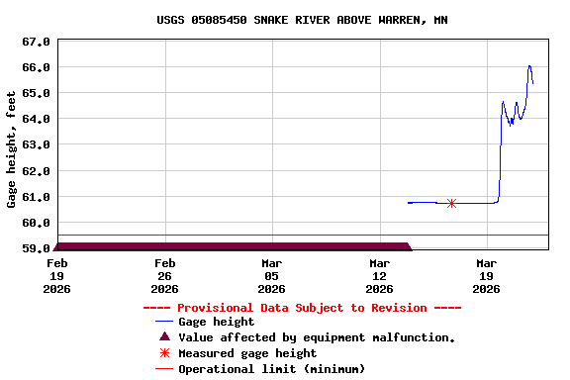Click the Mar 12 2026 date label
The image size is (570, 380).
(380, 276)
